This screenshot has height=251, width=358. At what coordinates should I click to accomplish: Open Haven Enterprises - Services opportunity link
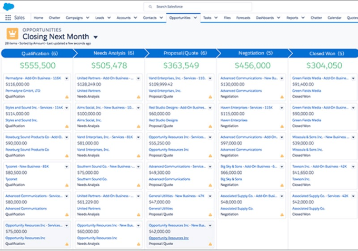(x=246, y=108)
